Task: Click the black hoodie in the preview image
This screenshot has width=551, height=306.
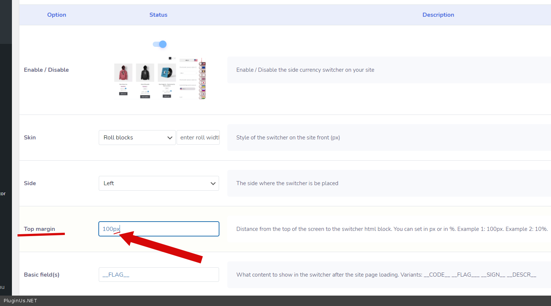Action: pyautogui.click(x=145, y=73)
